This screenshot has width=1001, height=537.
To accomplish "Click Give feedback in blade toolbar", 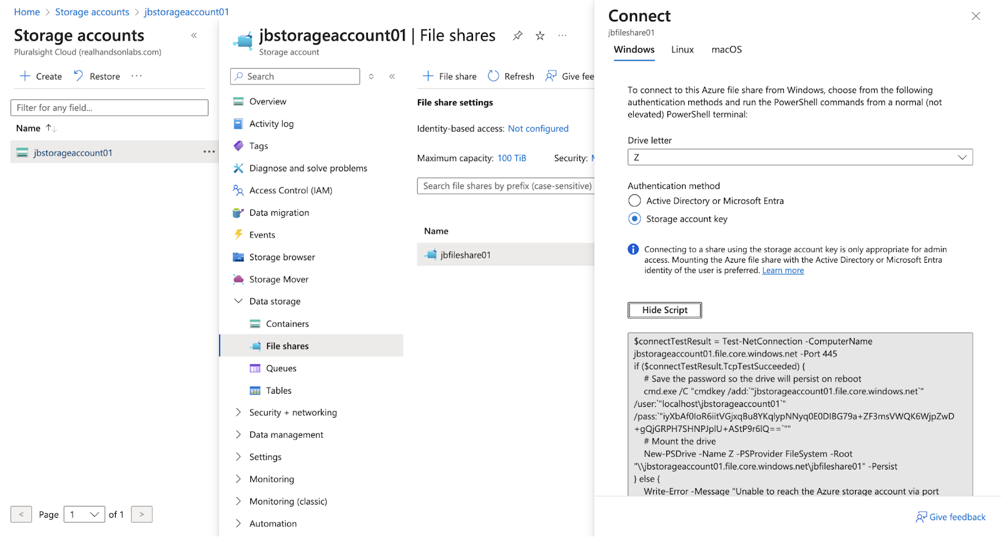I will click(570, 76).
